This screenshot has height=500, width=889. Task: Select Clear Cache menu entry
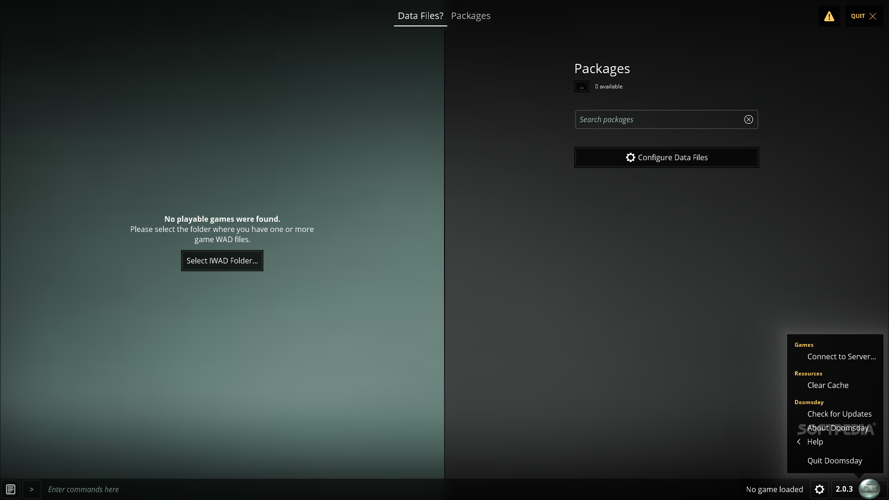pos(828,385)
